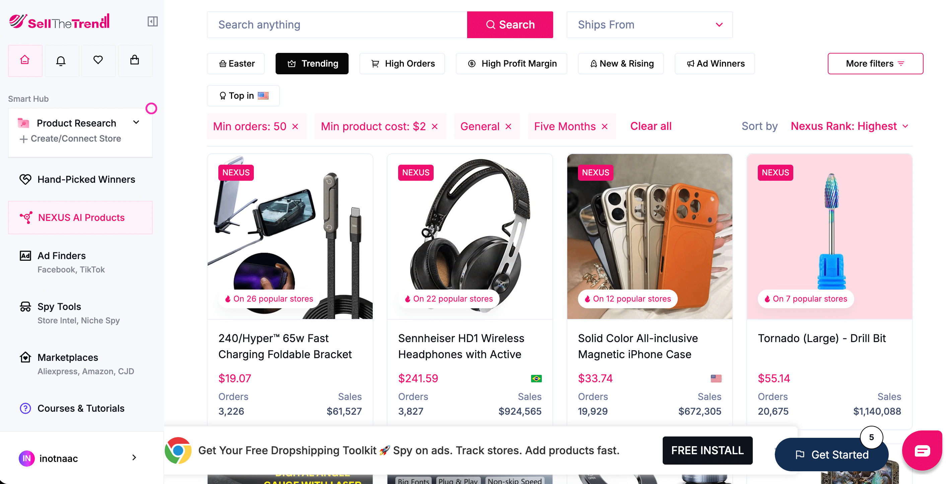Go to Hand-Picked Winners
951x484 pixels.
pos(86,179)
